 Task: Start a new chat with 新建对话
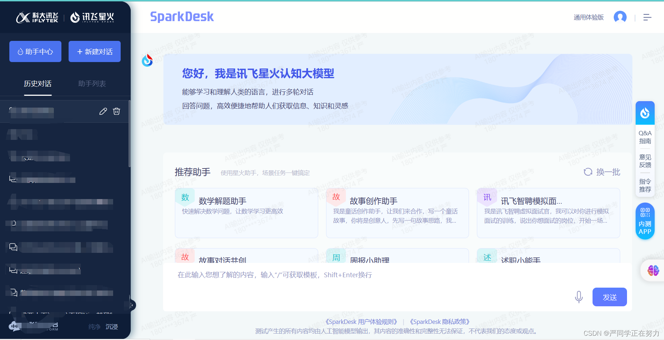[x=94, y=52]
